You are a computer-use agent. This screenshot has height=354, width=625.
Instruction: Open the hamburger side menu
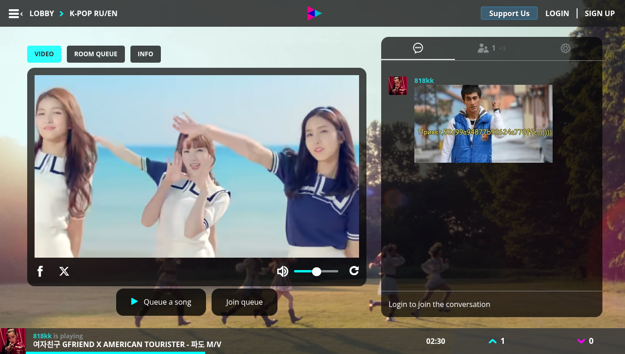pos(16,14)
